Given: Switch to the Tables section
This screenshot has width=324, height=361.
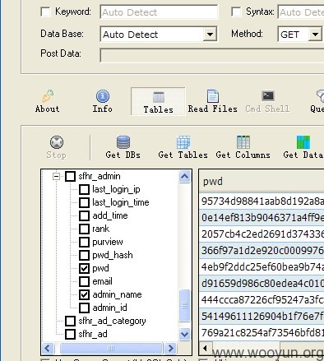Looking at the screenshot, I should [x=158, y=102].
